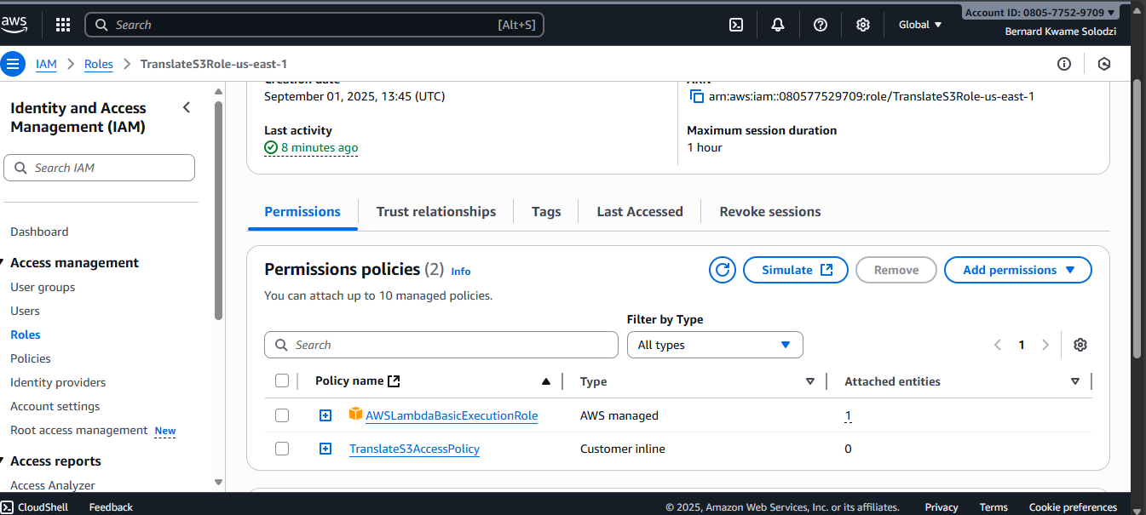Tick the select-all policies checkbox

[x=282, y=381]
